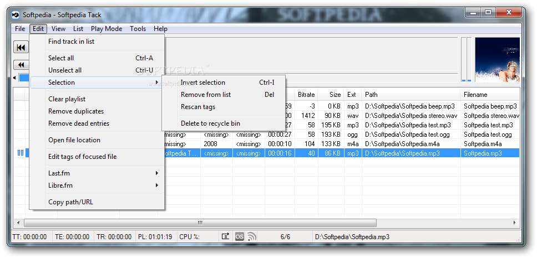
Task: Open the Tools menu
Action: click(x=138, y=29)
